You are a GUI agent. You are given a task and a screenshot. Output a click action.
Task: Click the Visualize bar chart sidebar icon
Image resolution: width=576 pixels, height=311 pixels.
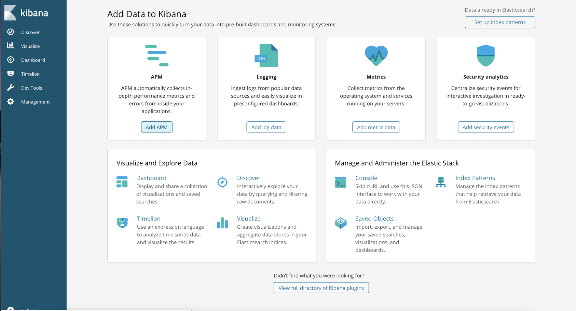click(x=11, y=46)
